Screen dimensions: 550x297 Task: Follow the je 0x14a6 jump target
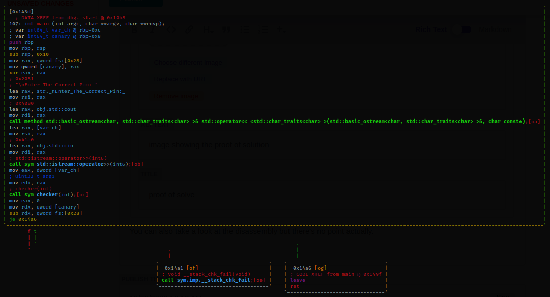click(x=23, y=219)
